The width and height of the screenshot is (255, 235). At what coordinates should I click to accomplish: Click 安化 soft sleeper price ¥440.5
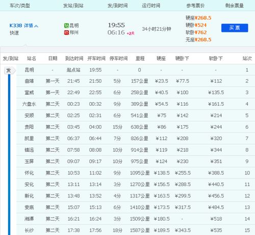[216, 184]
